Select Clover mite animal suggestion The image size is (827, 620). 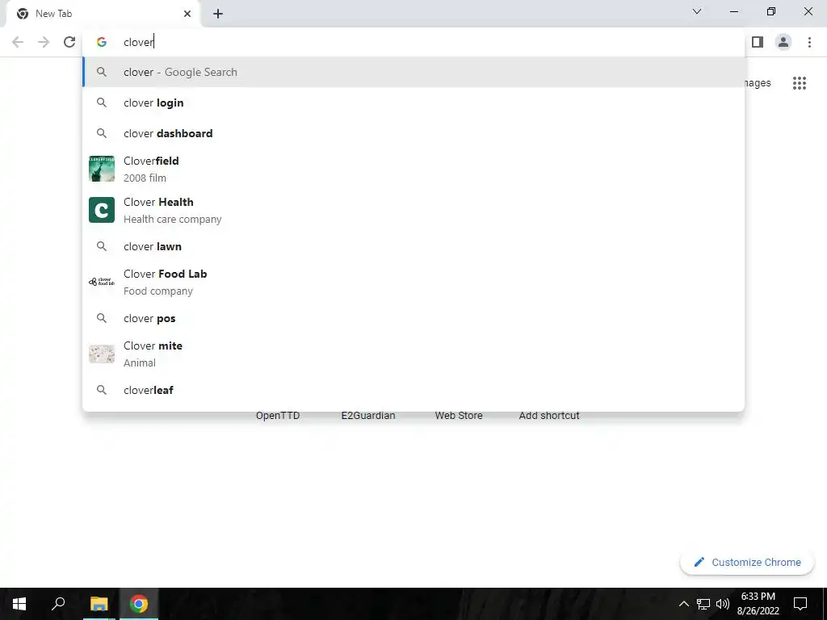tap(413, 354)
